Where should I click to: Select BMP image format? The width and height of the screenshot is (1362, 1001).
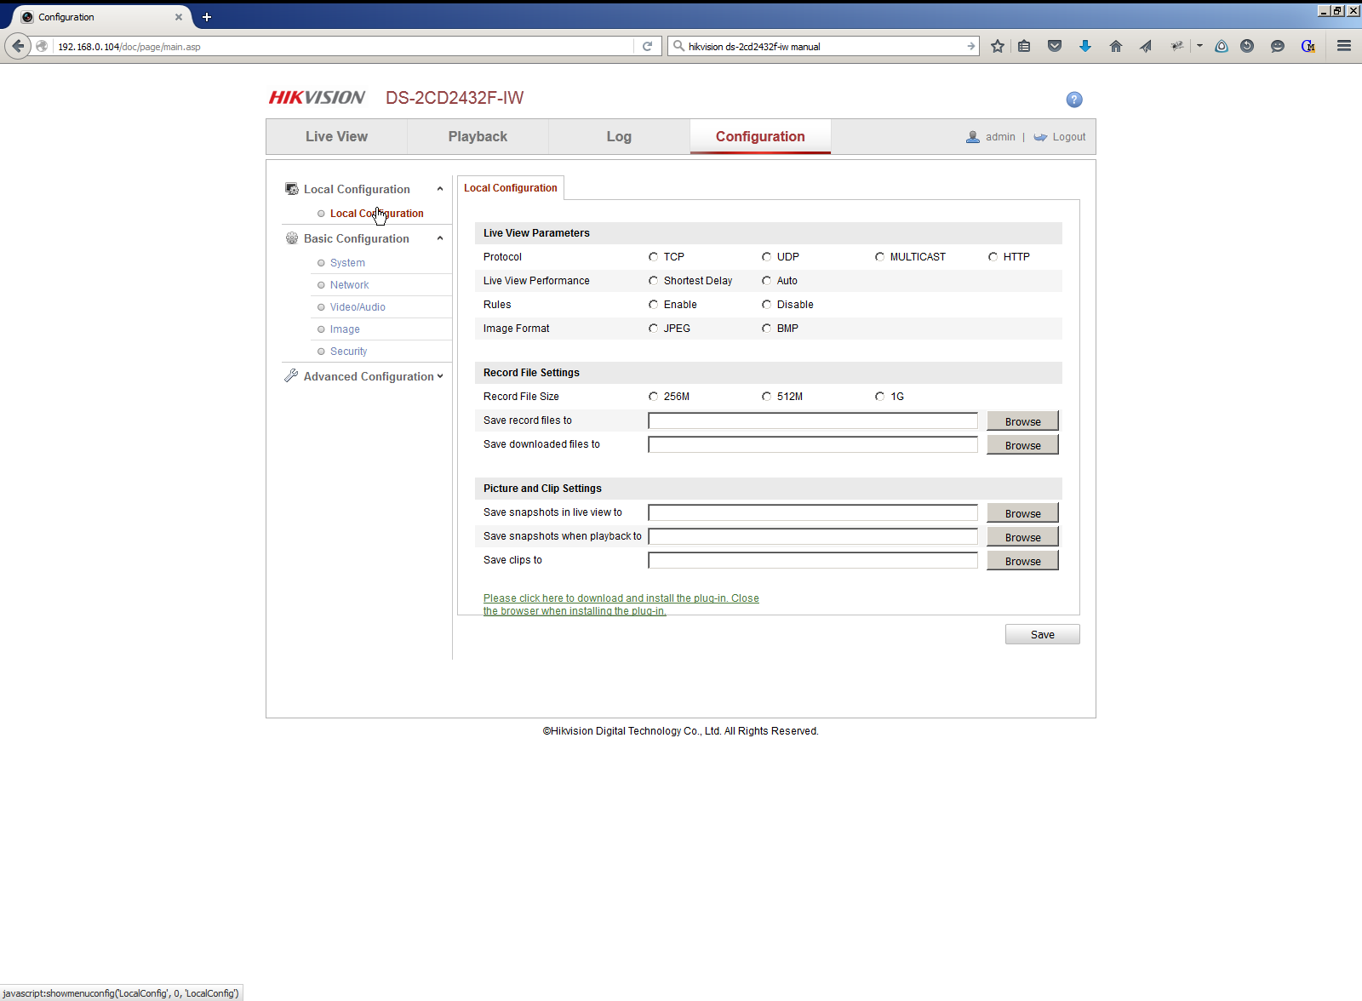coord(766,329)
